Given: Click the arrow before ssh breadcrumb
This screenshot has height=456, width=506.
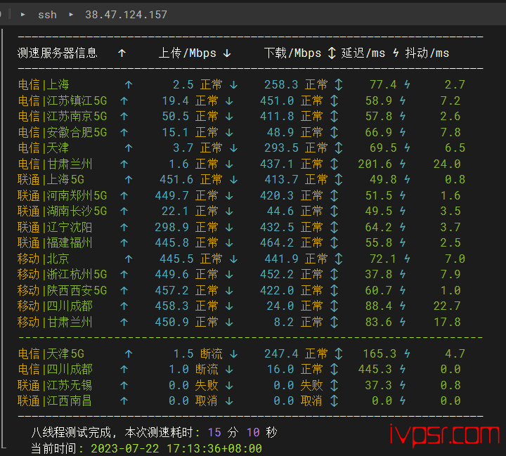Looking at the screenshot, I should (22, 15).
